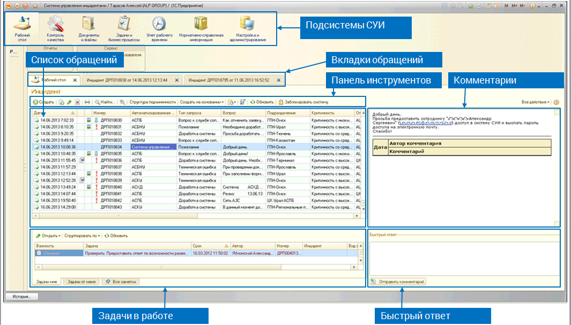Screen dimensions: 571x325
Task: Click the История... button
Action: pyautogui.click(x=21, y=297)
